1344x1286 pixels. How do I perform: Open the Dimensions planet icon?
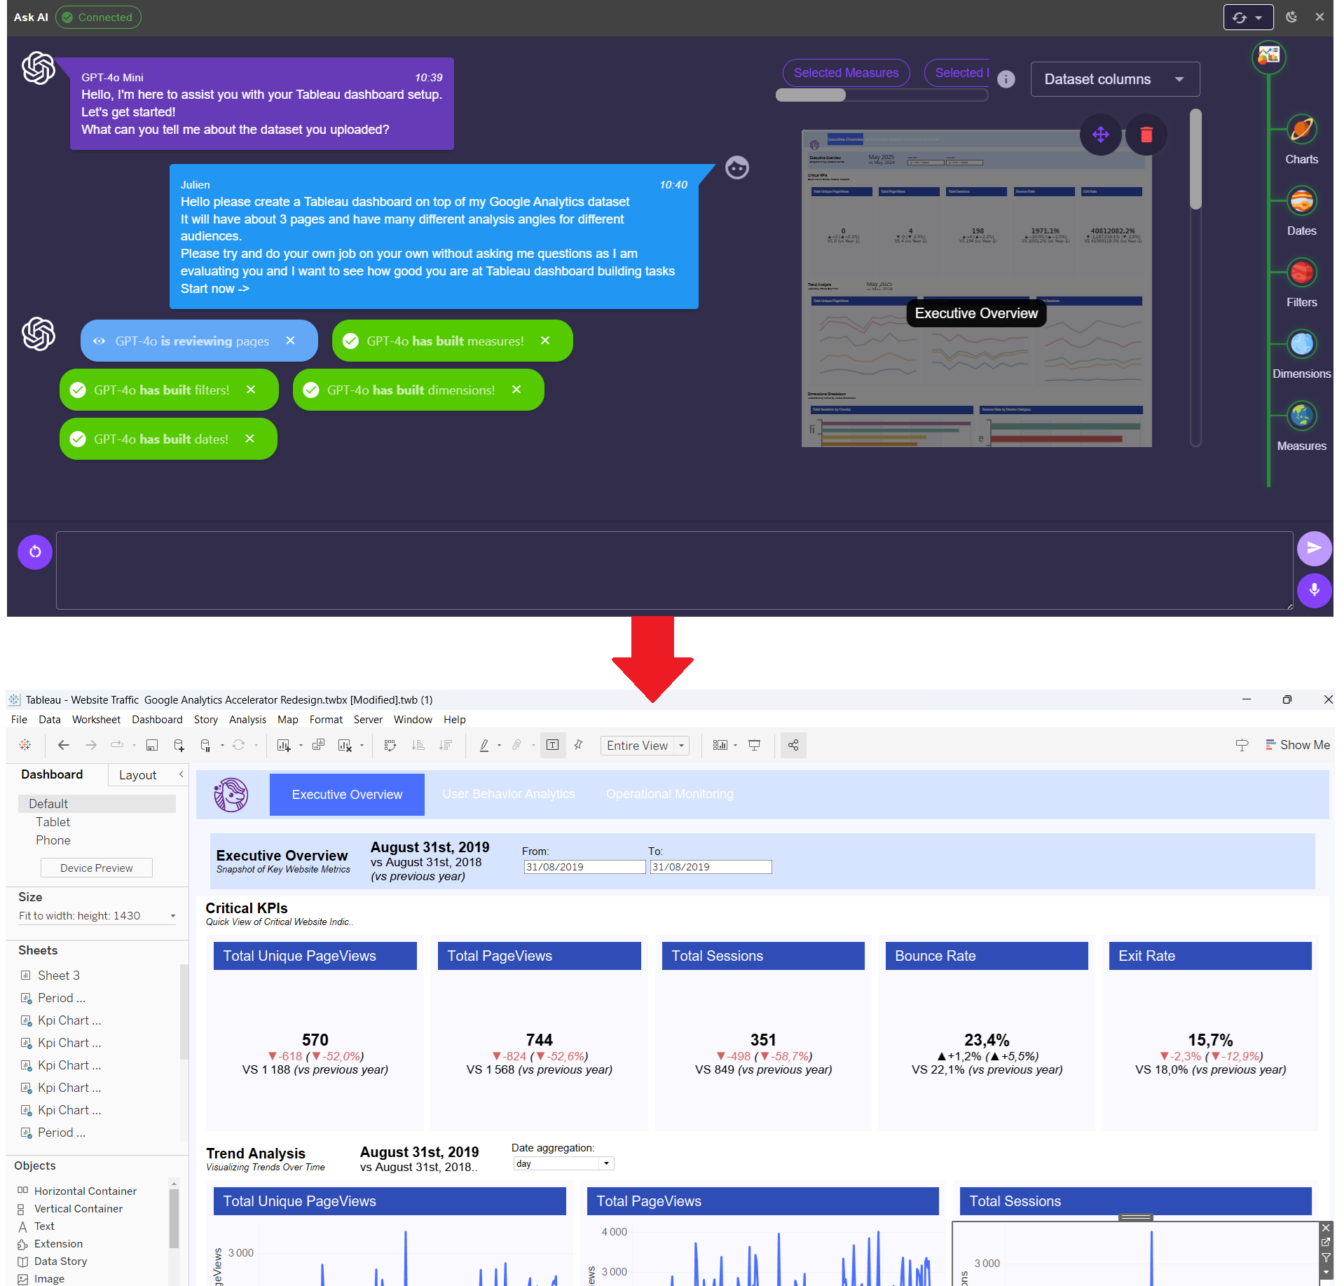1301,344
